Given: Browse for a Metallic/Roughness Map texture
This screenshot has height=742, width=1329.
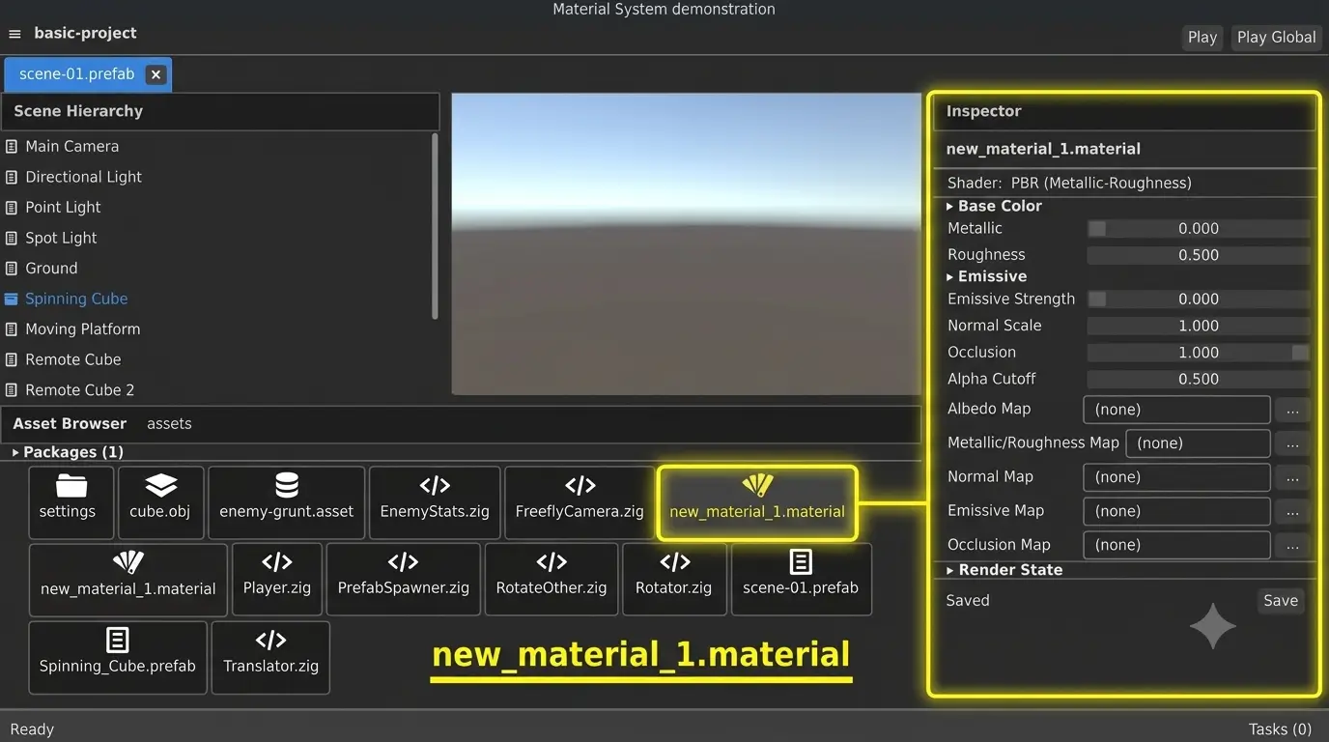Looking at the screenshot, I should click(1292, 443).
